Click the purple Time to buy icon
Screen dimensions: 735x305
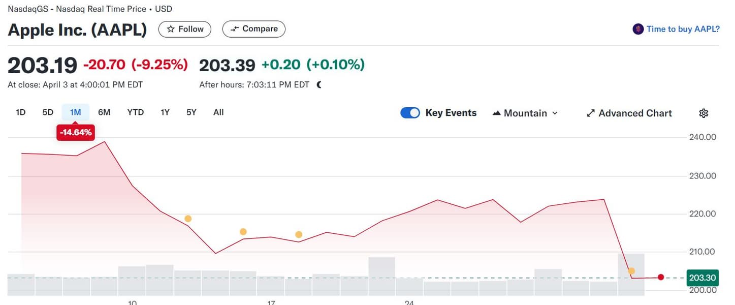638,29
